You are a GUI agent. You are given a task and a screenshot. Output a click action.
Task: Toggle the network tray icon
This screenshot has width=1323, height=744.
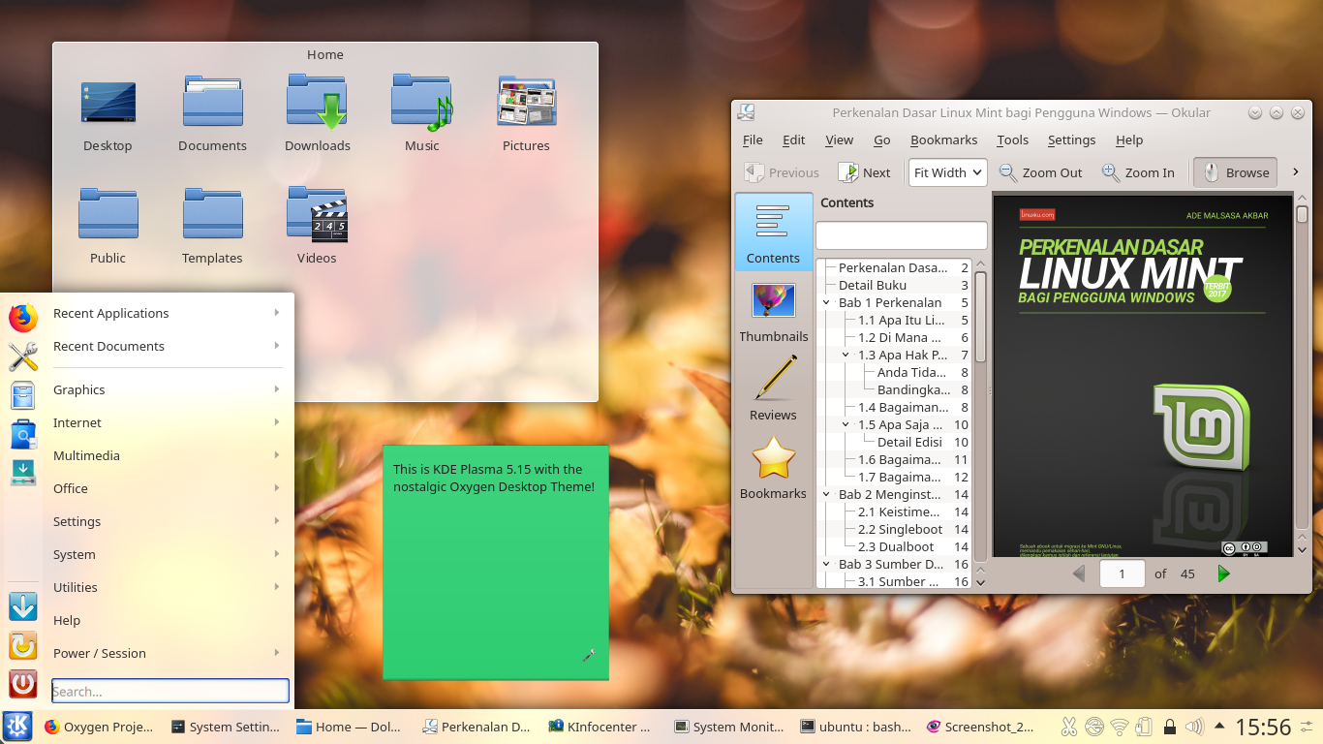[x=1121, y=726]
